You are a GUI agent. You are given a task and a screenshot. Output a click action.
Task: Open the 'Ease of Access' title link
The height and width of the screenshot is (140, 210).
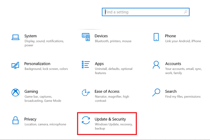(107, 91)
